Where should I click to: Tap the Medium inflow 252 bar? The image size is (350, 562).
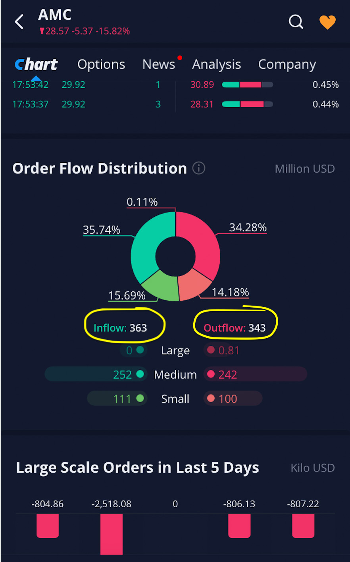point(95,374)
